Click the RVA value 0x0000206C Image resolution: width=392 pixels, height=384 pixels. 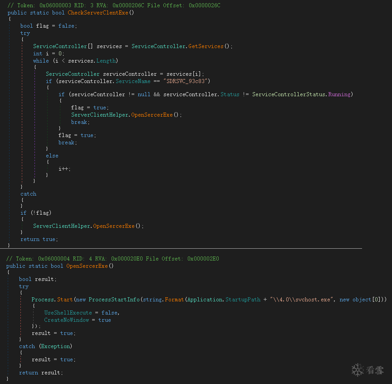(128, 5)
